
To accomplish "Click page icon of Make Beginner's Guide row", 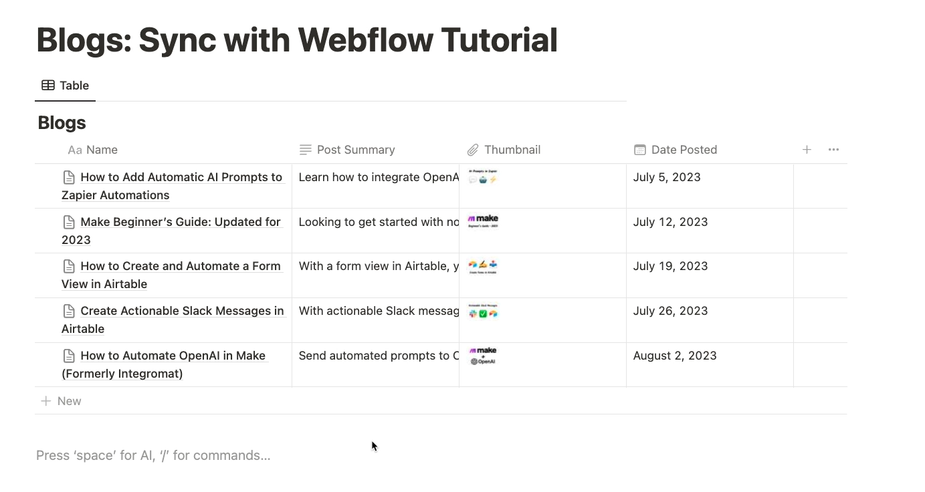I will (69, 222).
